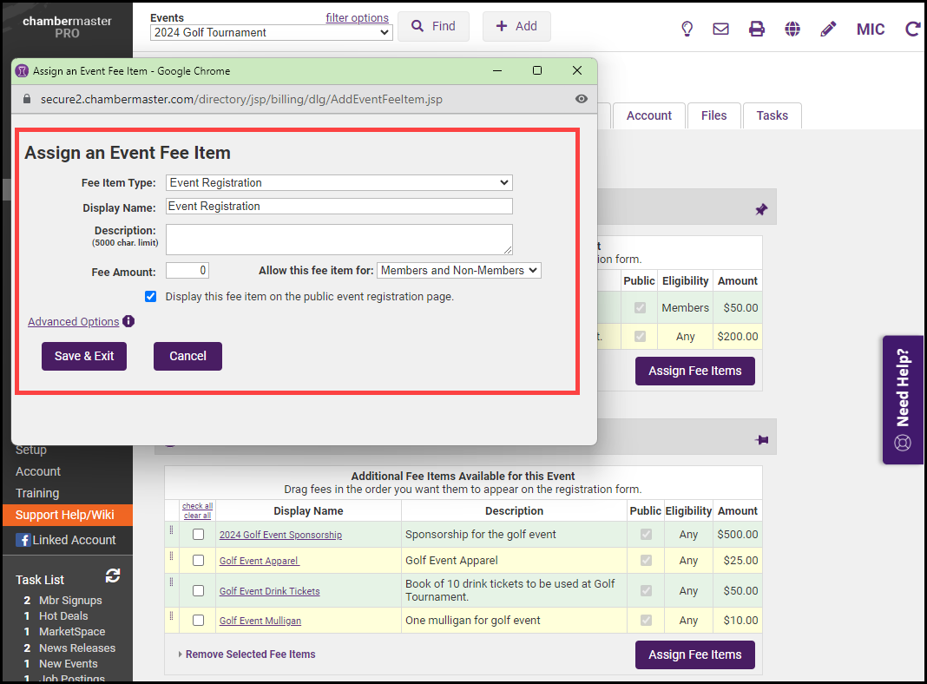Open the Advanced Options link
Image resolution: width=927 pixels, height=684 pixels.
pos(73,321)
